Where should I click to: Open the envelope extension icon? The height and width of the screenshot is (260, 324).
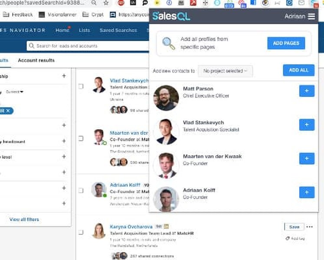[301, 3]
